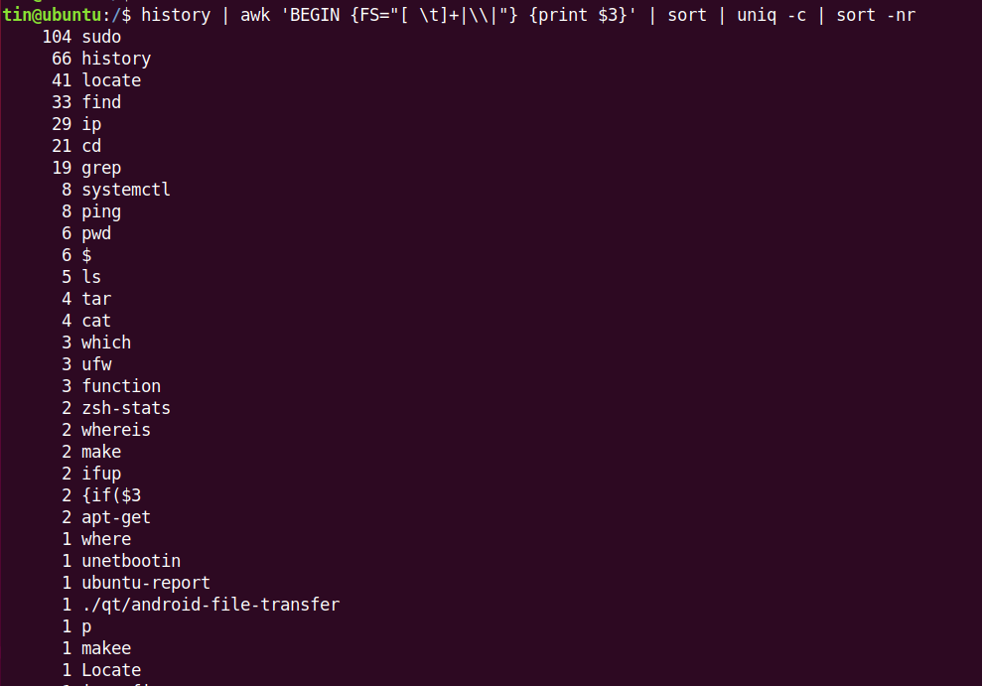Click the 'ubuntu-report' line
The height and width of the screenshot is (686, 982).
tap(146, 583)
